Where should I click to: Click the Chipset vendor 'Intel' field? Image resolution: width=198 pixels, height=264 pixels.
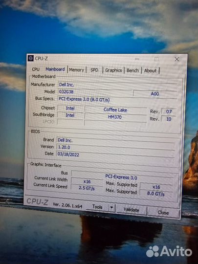(70, 108)
